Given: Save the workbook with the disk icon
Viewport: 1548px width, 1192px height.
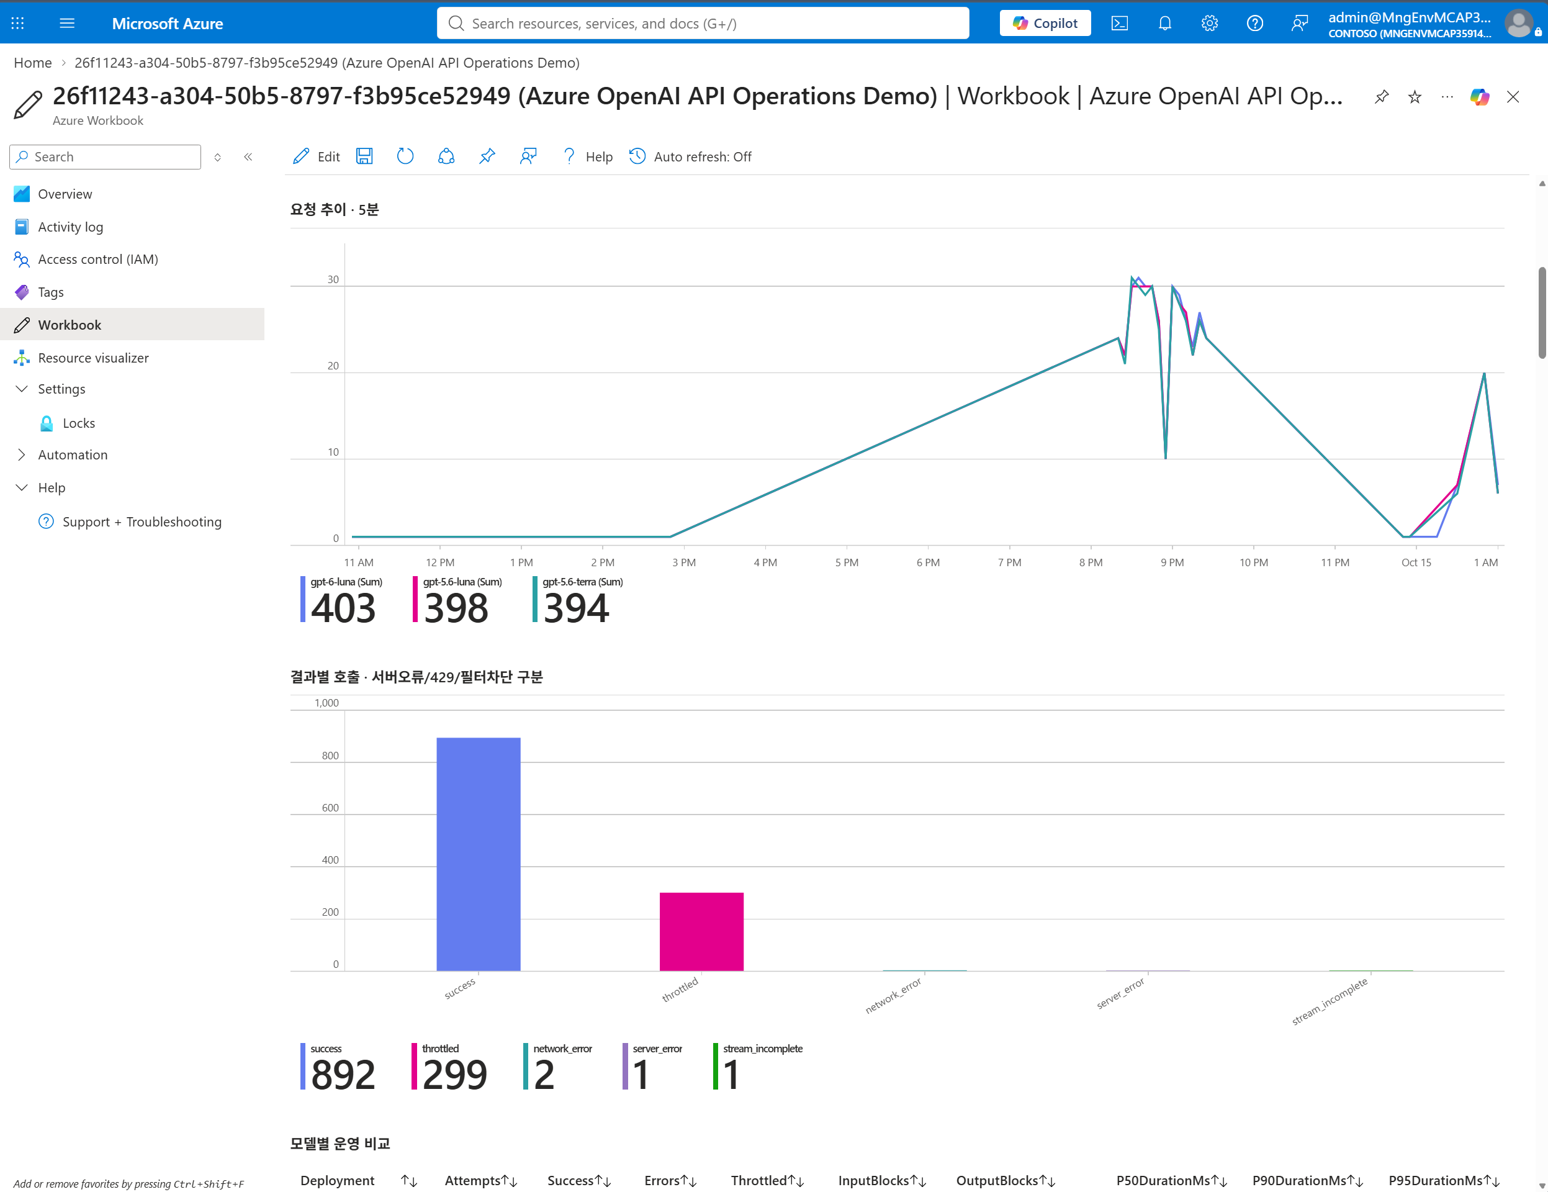Looking at the screenshot, I should (364, 156).
